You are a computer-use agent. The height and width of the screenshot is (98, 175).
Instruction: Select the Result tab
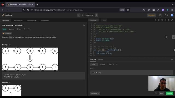[101, 59]
